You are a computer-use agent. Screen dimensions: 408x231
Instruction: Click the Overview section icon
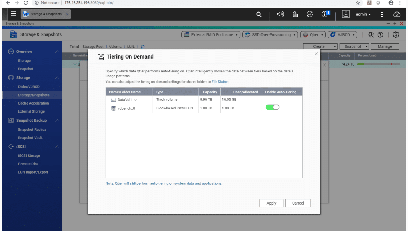(x=11, y=52)
